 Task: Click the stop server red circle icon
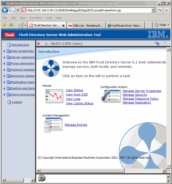(39, 44)
